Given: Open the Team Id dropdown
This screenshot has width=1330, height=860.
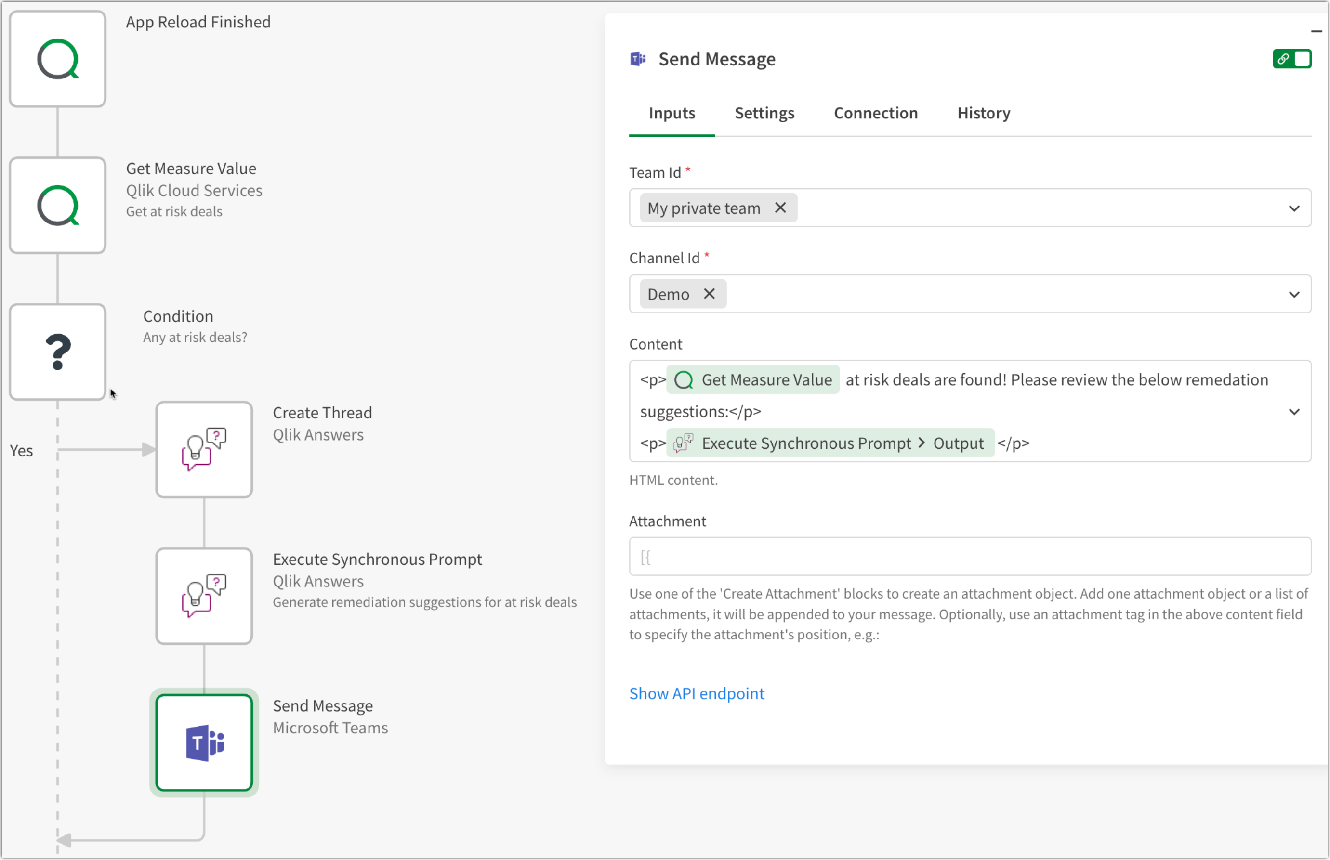Looking at the screenshot, I should 1295,208.
